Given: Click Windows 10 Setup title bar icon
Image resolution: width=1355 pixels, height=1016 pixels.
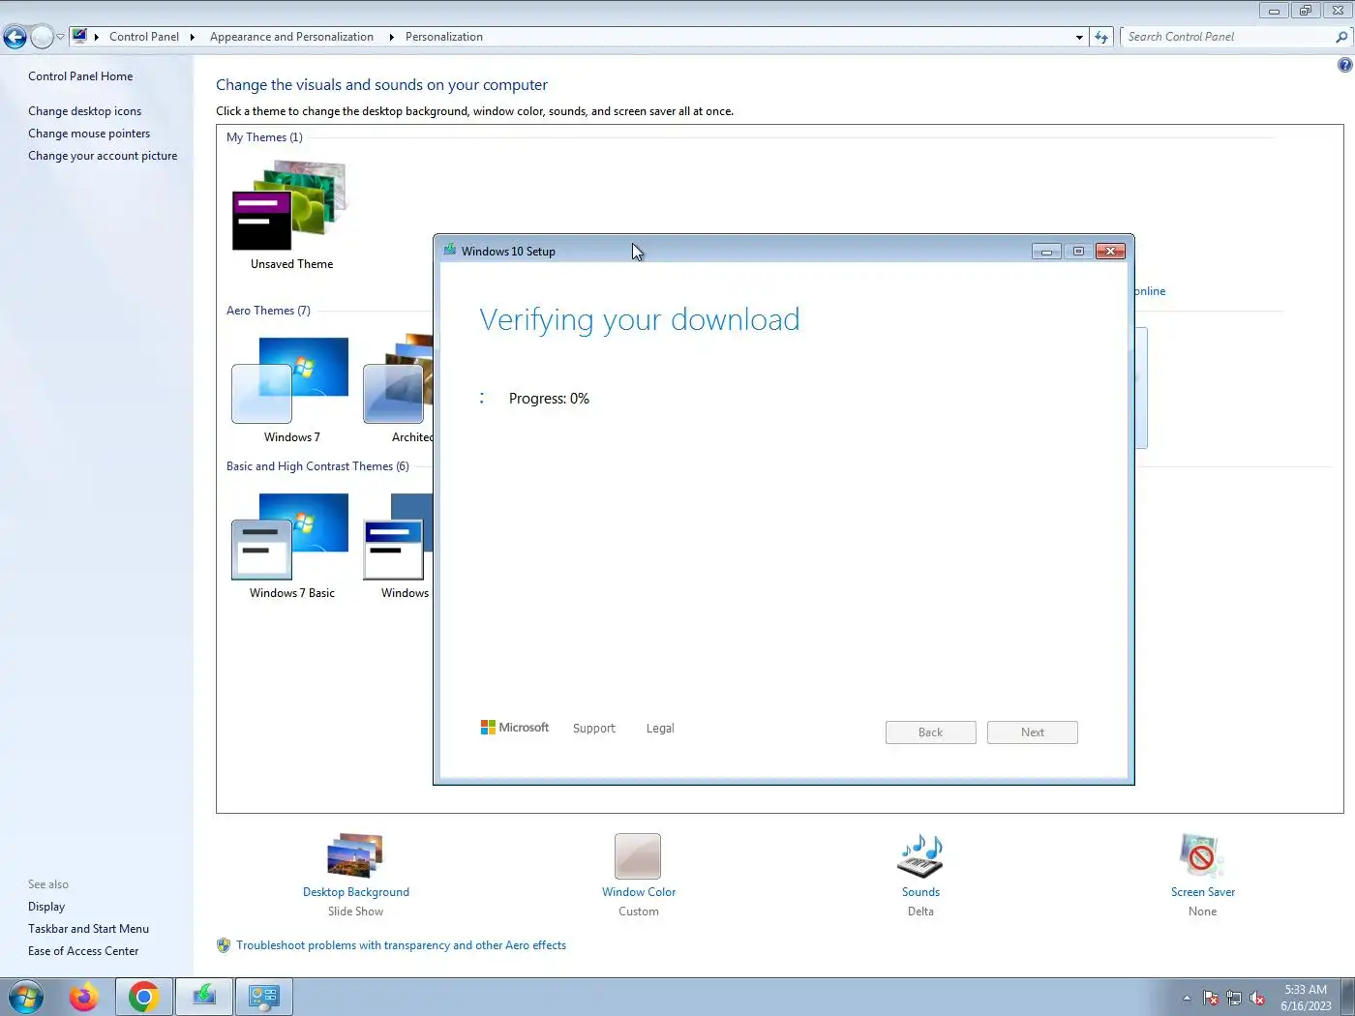Looking at the screenshot, I should click(x=450, y=251).
